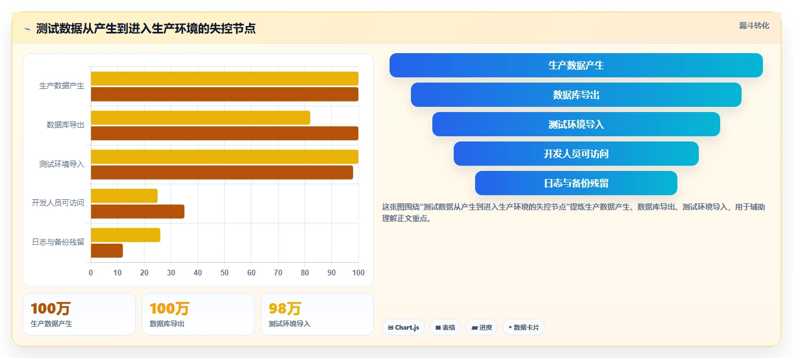Click brown bar for 数据库导出

[225, 133]
